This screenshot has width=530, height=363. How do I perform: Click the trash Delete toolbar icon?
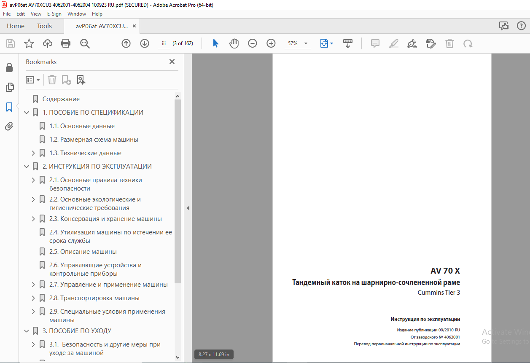[450, 43]
